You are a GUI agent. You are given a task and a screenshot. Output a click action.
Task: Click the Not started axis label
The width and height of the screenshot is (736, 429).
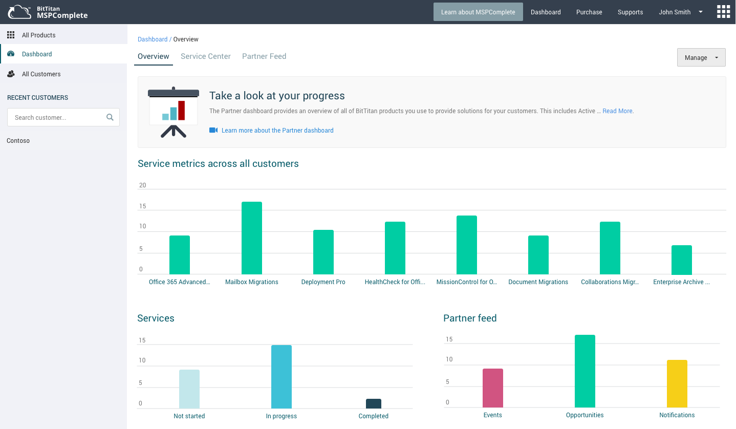(189, 416)
